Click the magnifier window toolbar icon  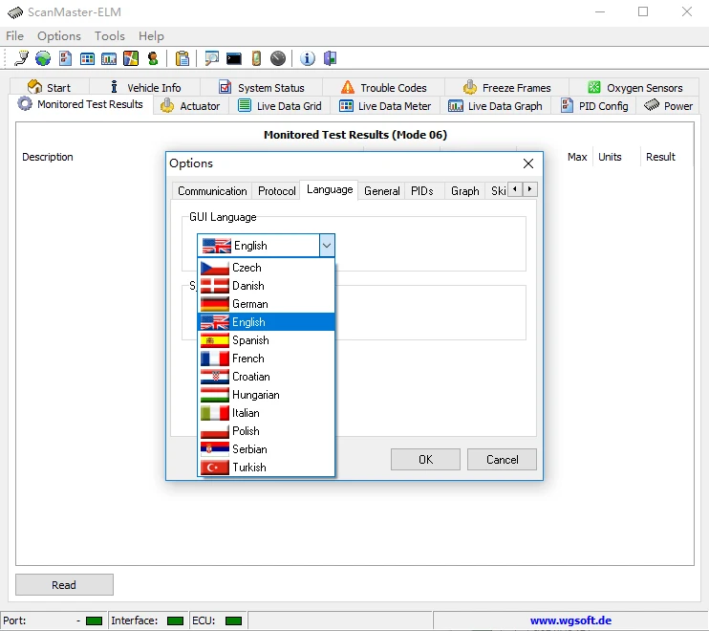point(211,58)
